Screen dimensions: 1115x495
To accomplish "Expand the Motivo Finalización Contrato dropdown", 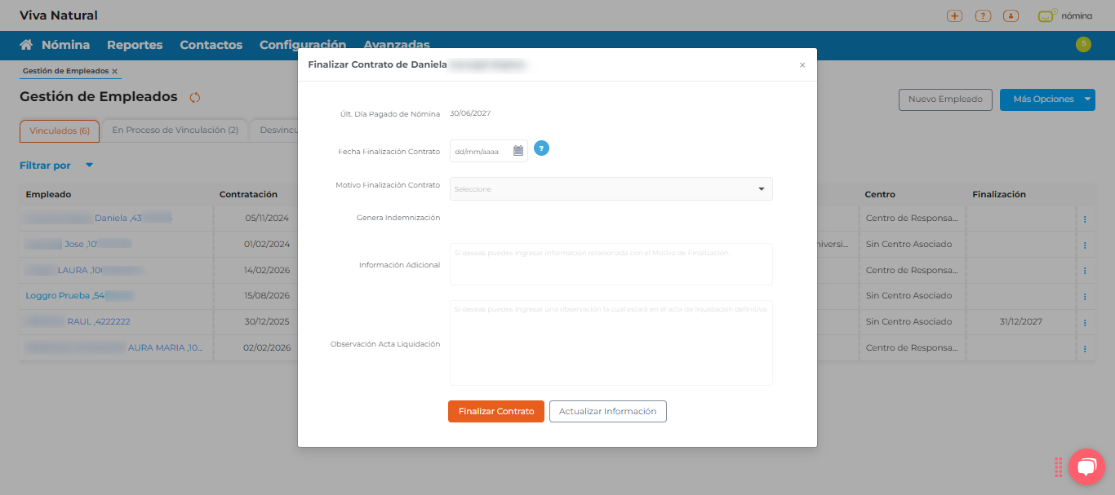I will click(x=611, y=189).
